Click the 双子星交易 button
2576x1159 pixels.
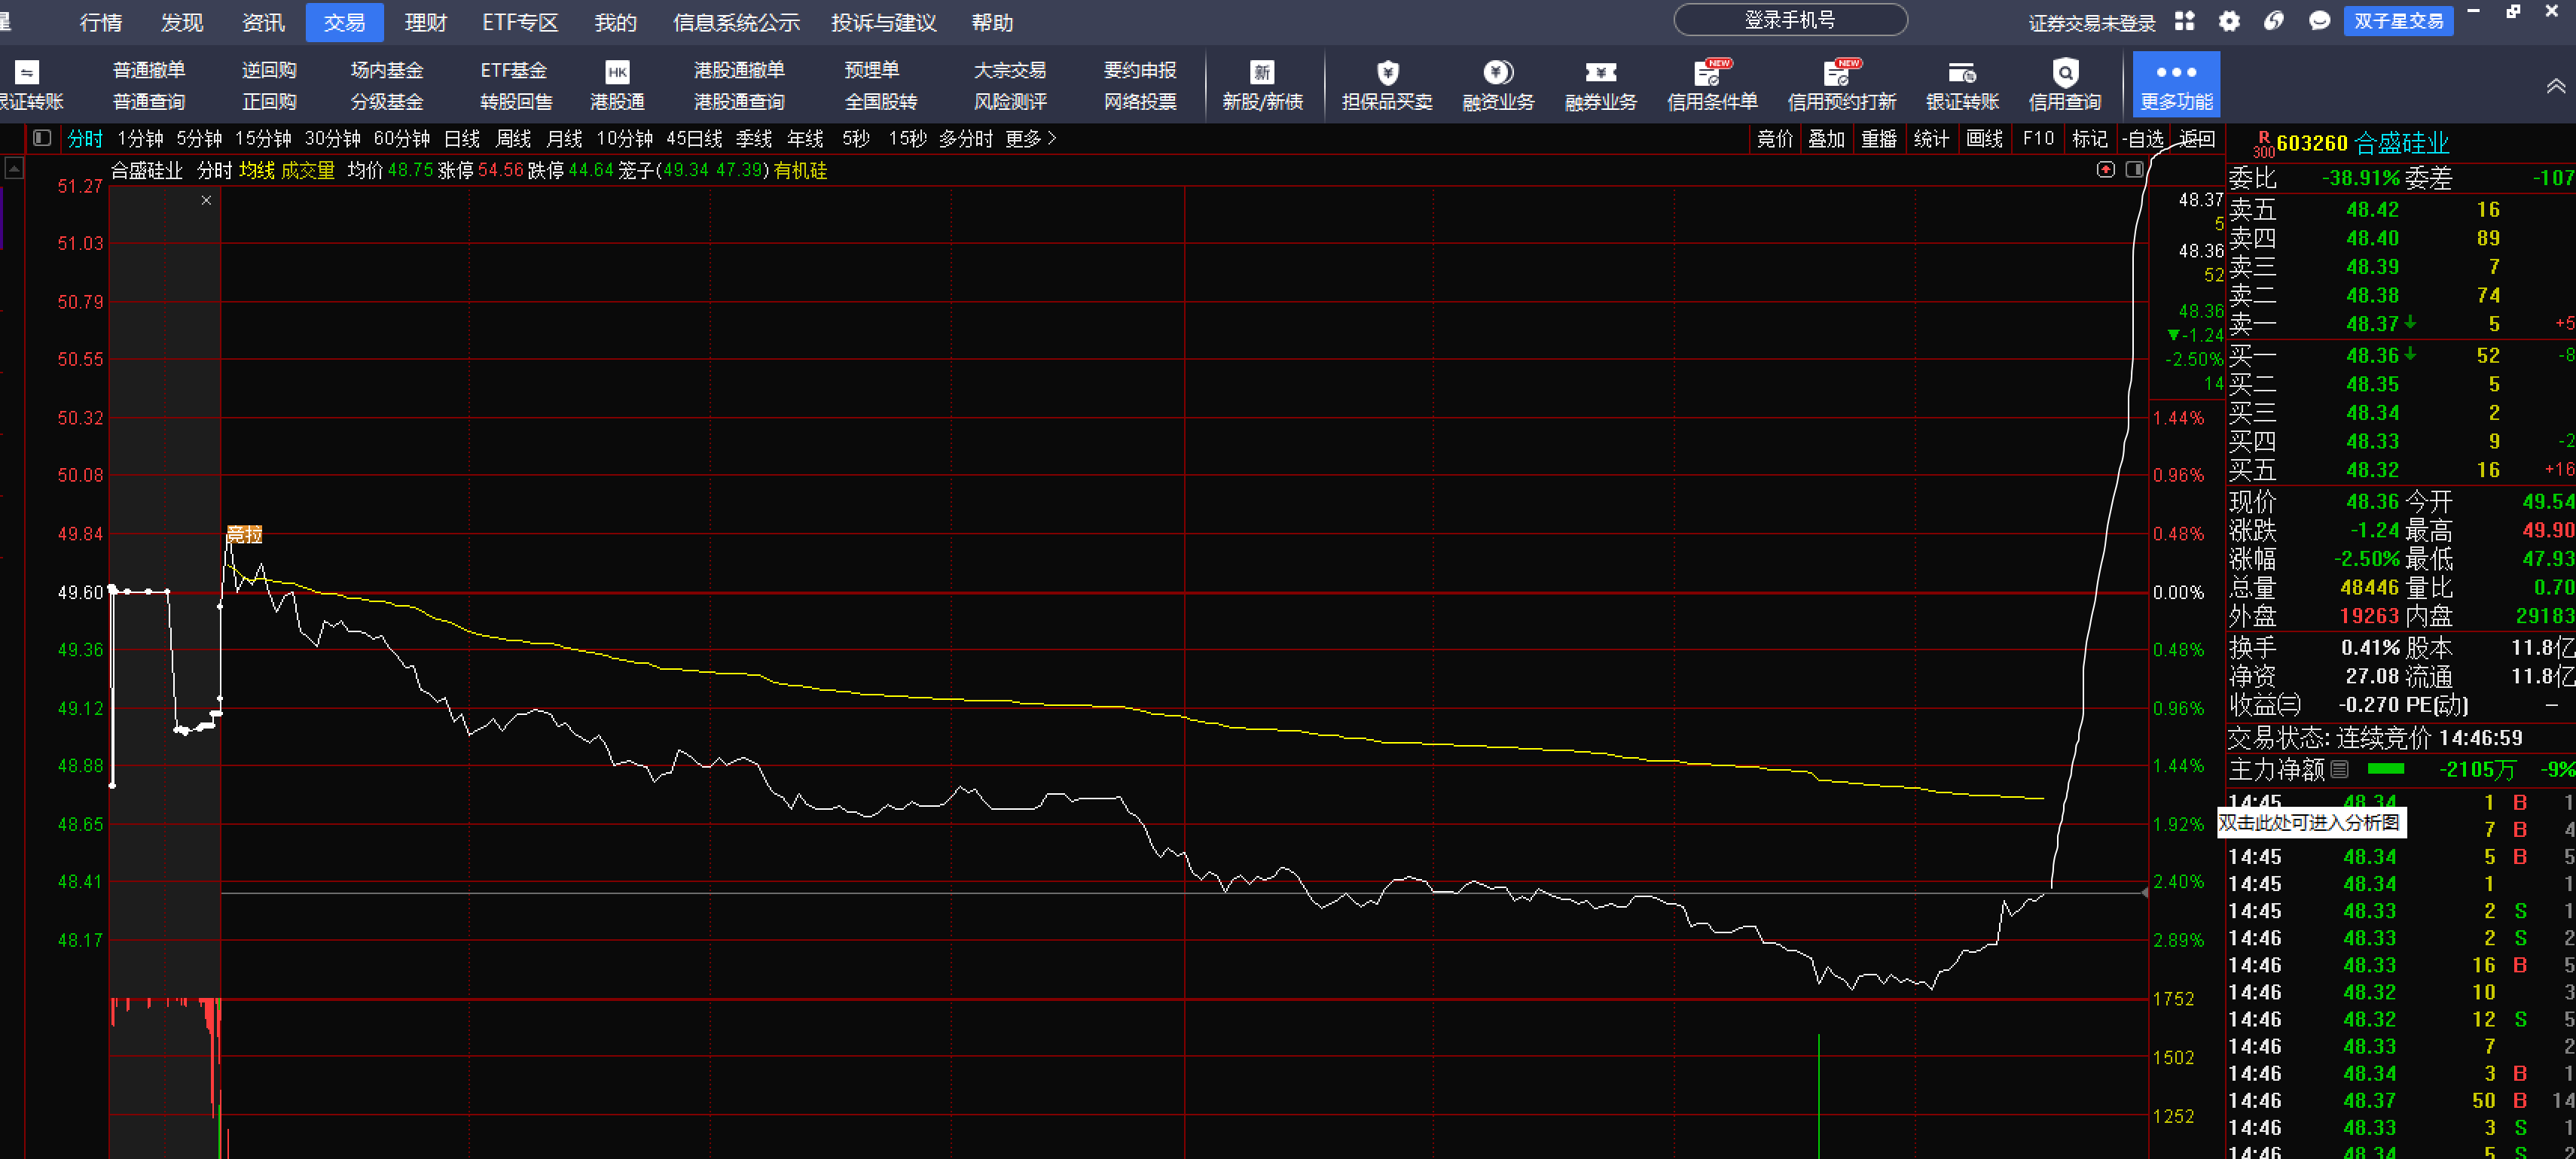coord(2397,21)
